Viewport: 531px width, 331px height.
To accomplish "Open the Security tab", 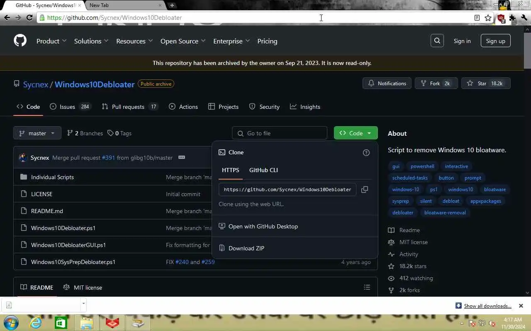I will (264, 107).
